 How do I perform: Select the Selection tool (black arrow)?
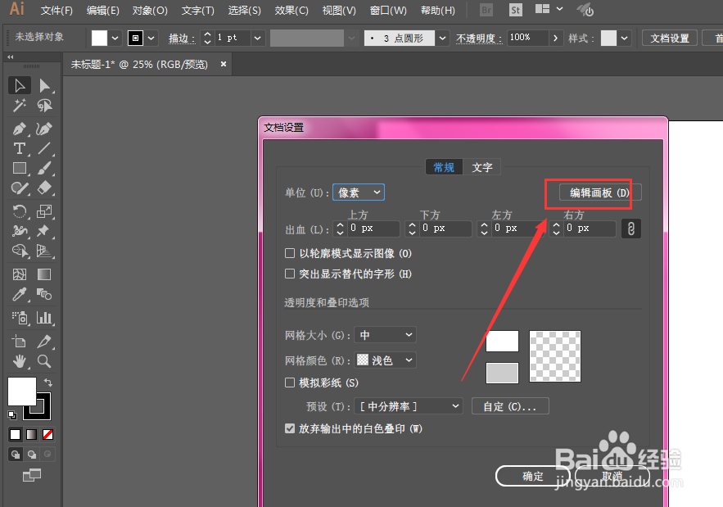click(20, 86)
